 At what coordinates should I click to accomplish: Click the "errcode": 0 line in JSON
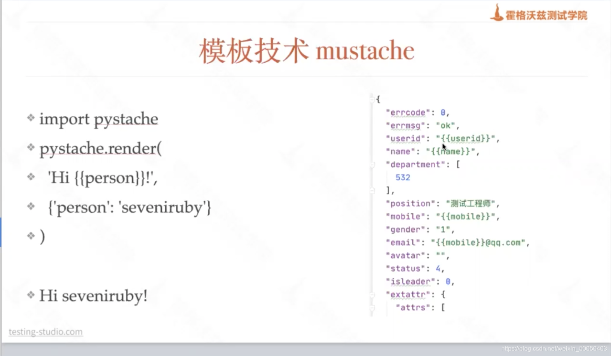(x=418, y=113)
